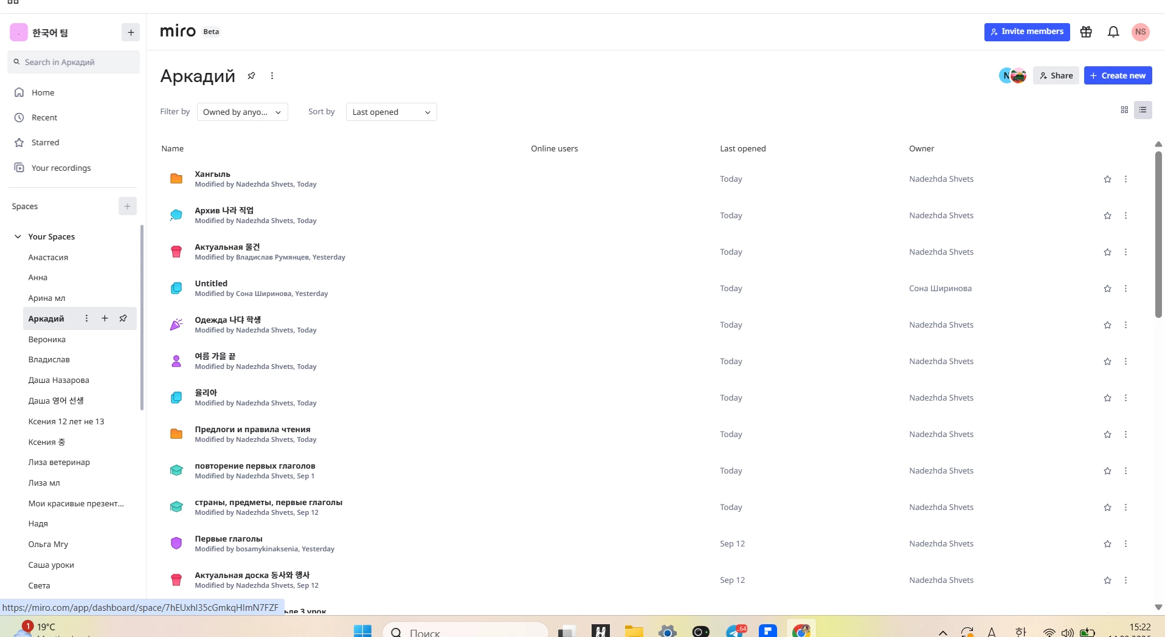Open the Last opened sort dropdown
The image size is (1165, 637).
click(x=391, y=112)
